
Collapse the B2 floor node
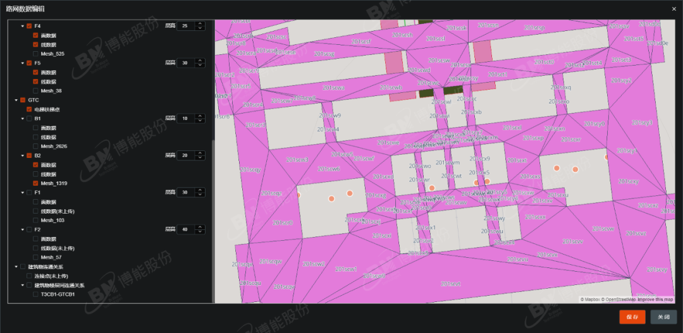22,155
